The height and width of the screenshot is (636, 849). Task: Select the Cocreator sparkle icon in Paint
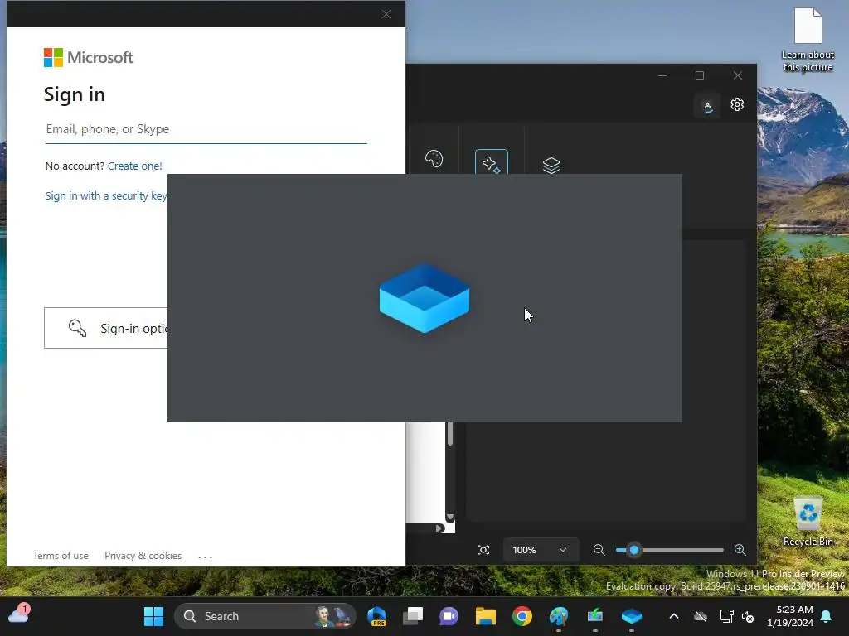click(492, 161)
